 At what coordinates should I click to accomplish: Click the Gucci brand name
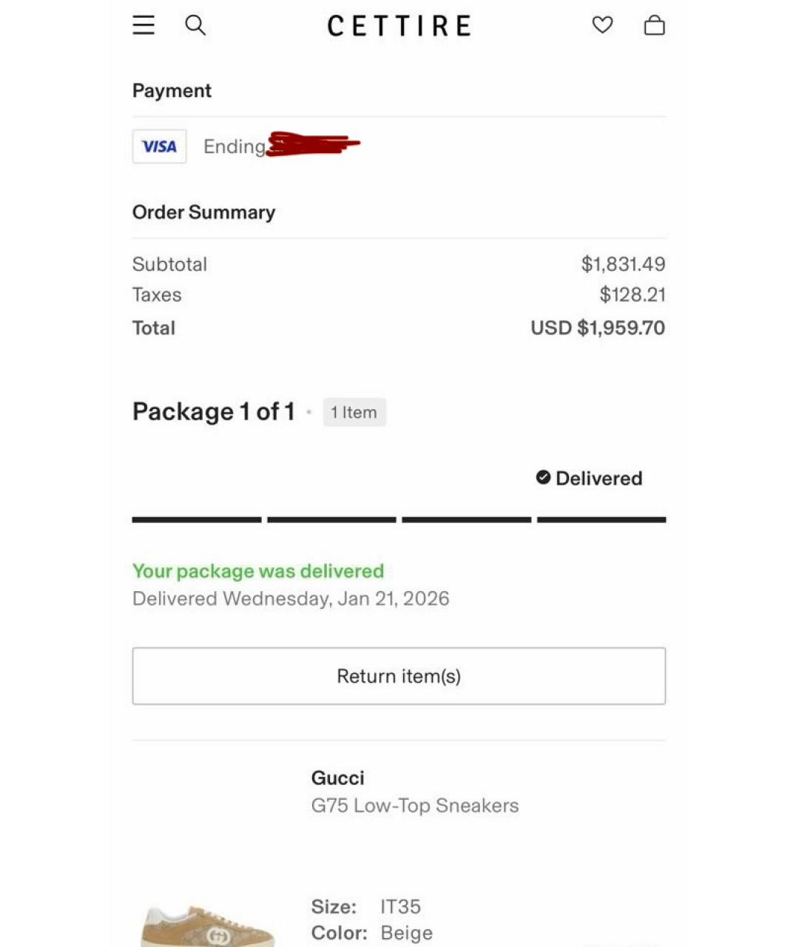coord(337,778)
